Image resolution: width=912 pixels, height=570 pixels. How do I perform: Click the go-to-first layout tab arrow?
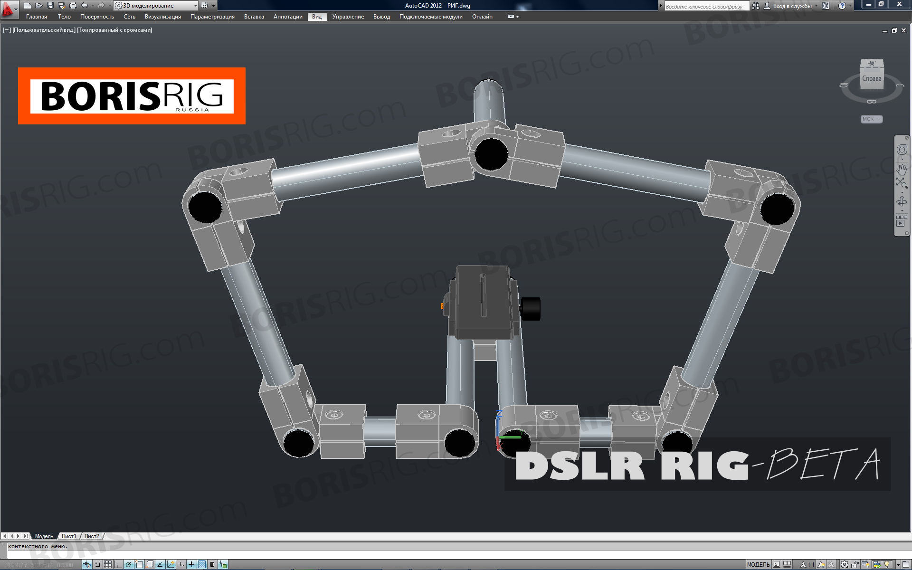click(5, 536)
